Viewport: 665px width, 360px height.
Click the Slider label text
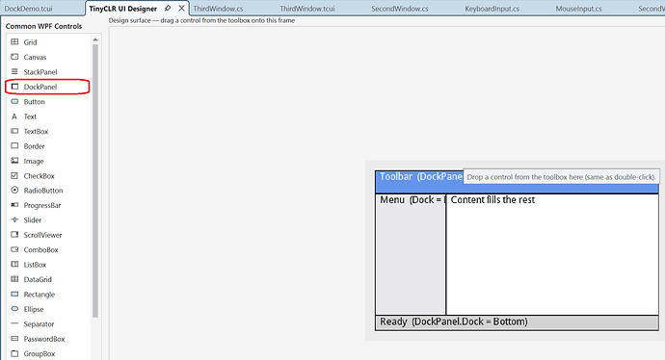pyautogui.click(x=32, y=220)
